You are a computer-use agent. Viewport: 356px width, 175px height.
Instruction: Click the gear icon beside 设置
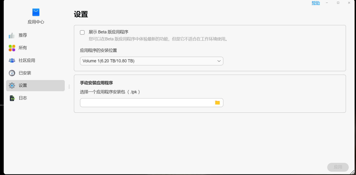12,85
